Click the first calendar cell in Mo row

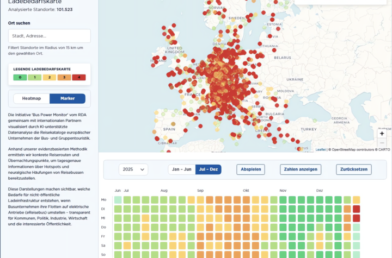118,200
